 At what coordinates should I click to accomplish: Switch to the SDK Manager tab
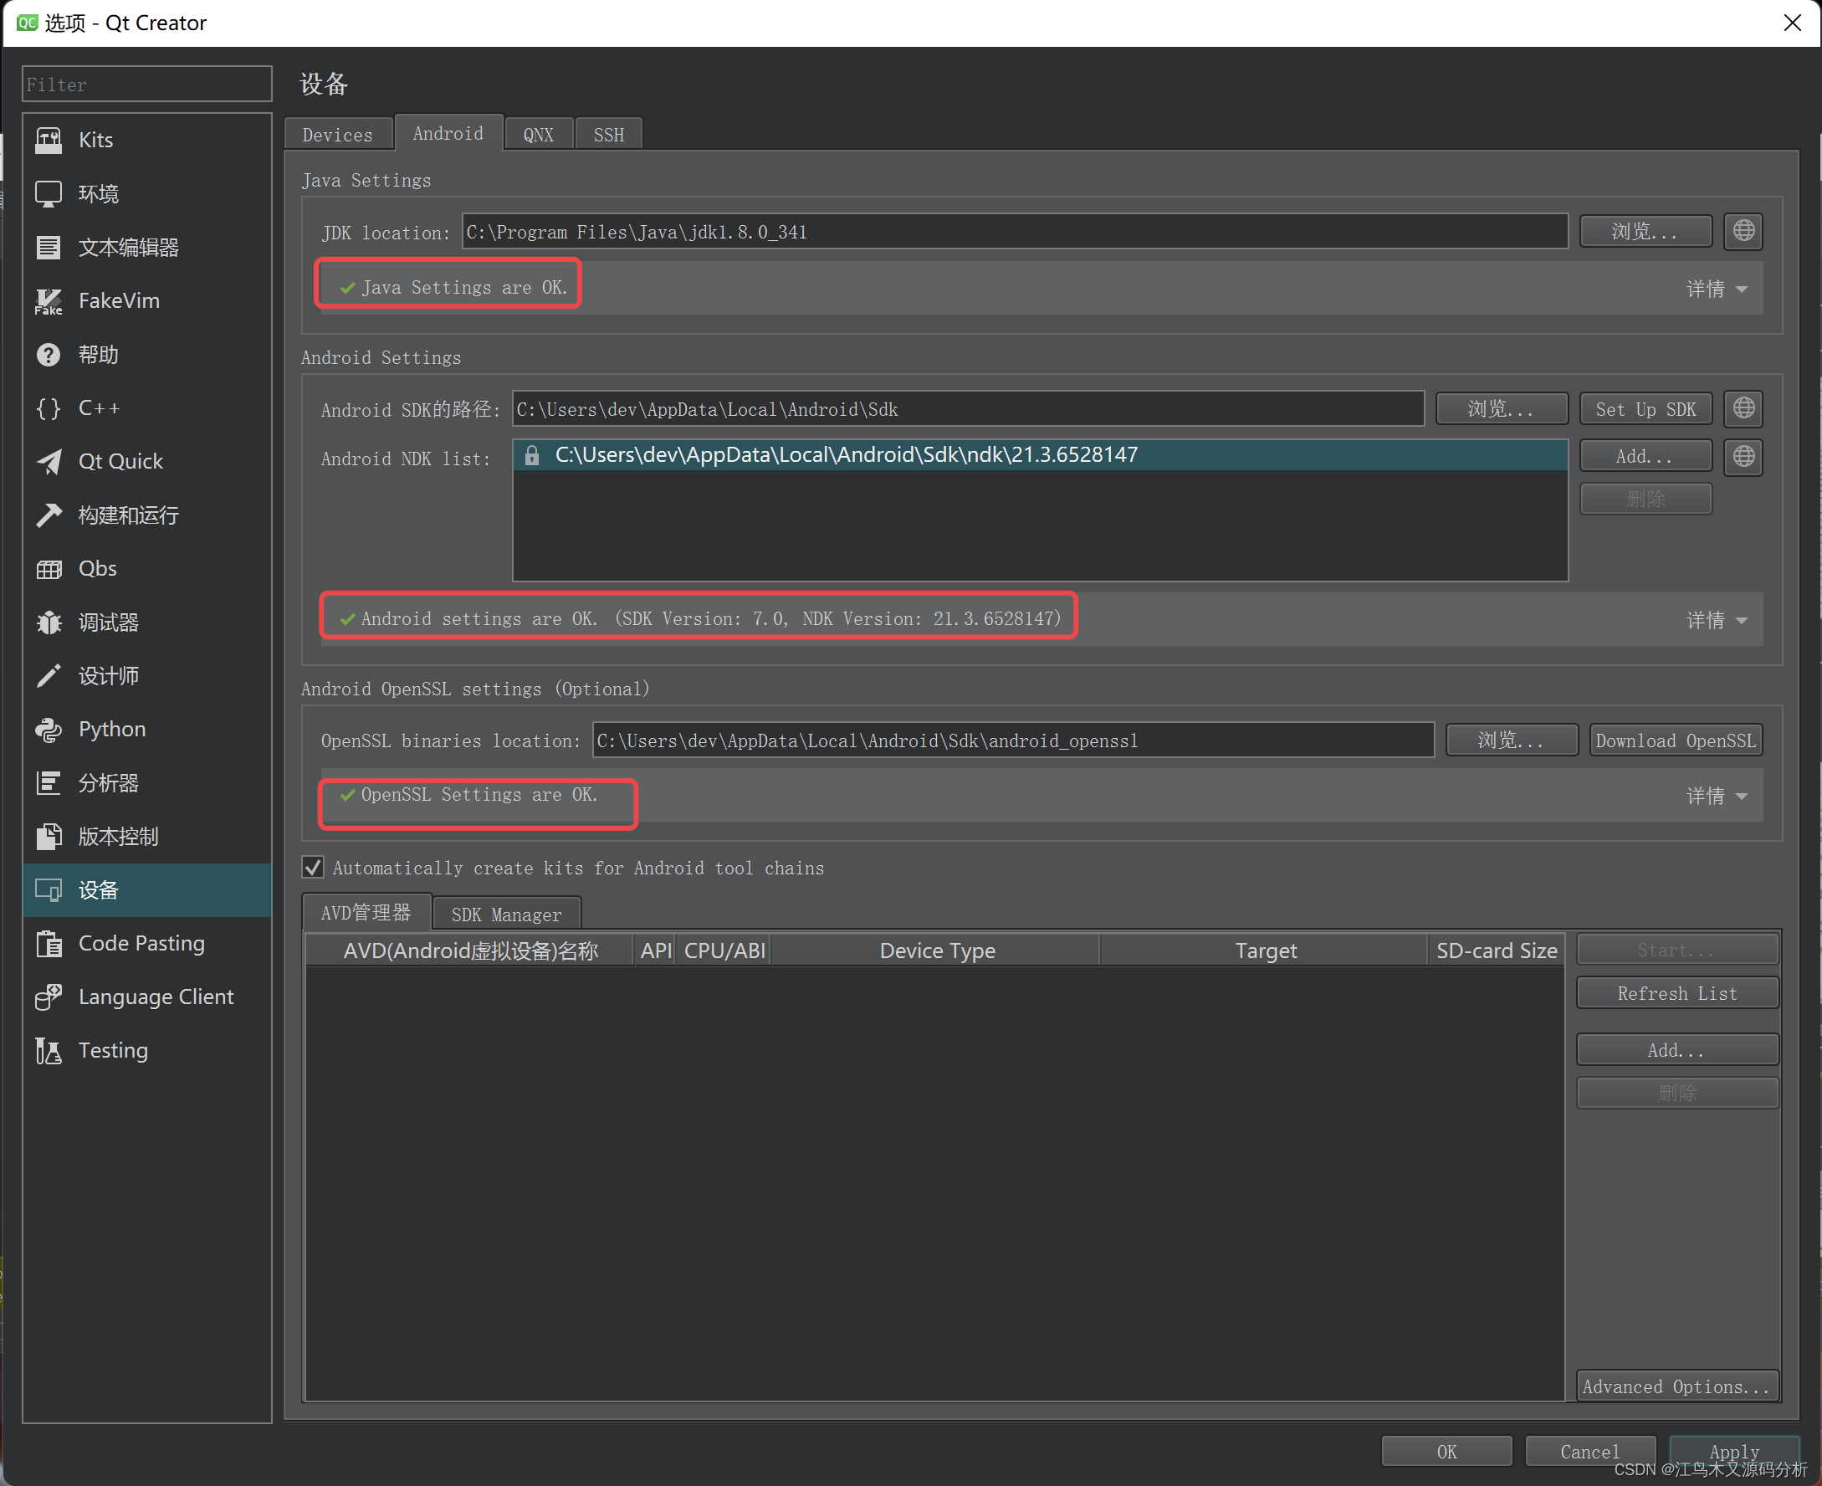(506, 915)
